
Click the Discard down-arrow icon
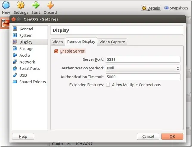[50, 5]
